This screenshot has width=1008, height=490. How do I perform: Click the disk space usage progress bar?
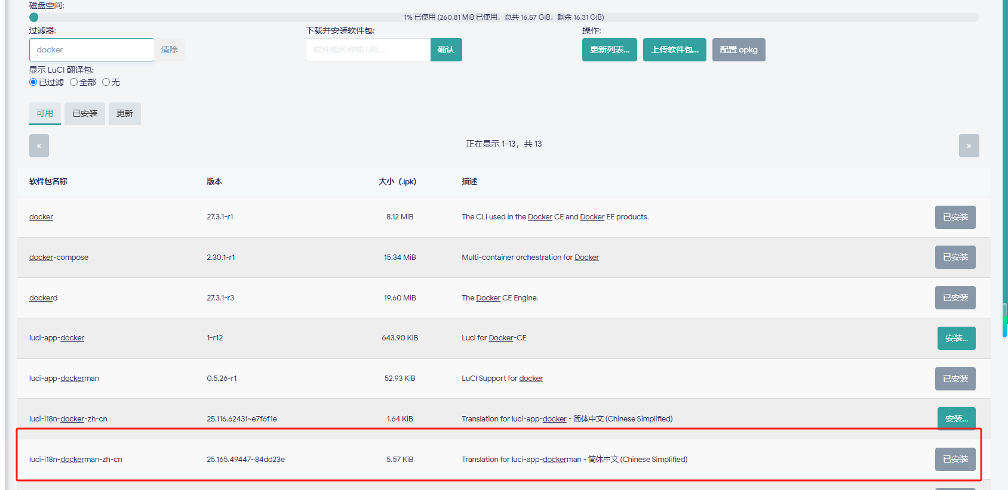[x=504, y=17]
